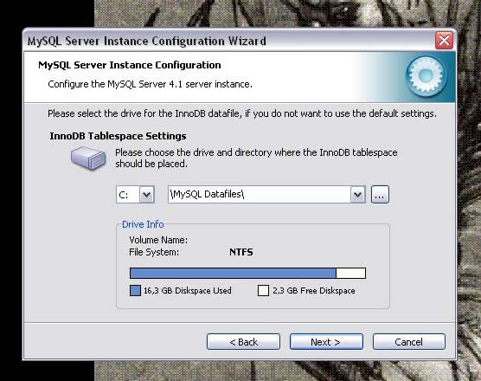Click the white Free Diskspace legend swatch
The image size is (481, 381).
pyautogui.click(x=263, y=290)
